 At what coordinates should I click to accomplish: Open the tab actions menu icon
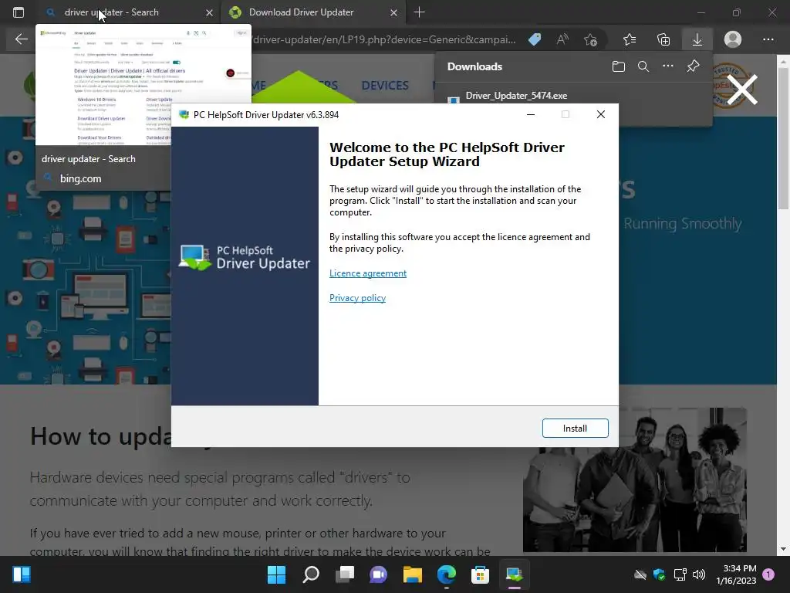tap(19, 12)
